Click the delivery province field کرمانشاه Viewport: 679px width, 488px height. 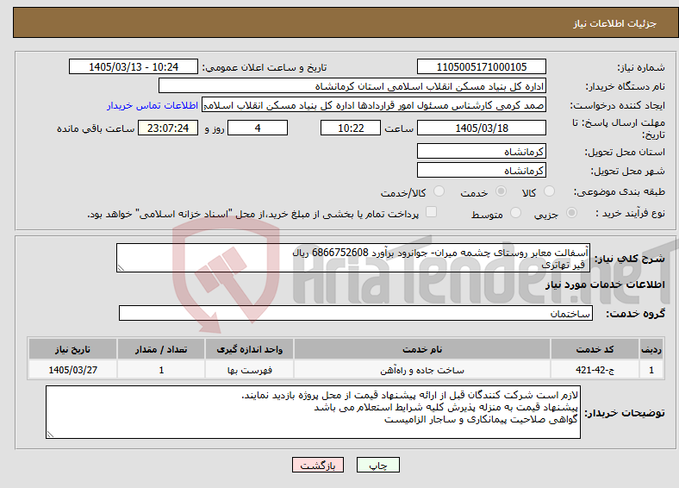pyautogui.click(x=482, y=151)
